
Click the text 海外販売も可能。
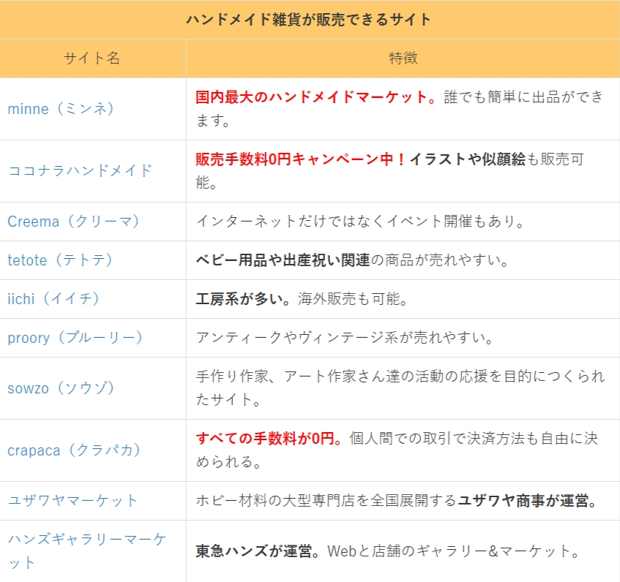353,299
